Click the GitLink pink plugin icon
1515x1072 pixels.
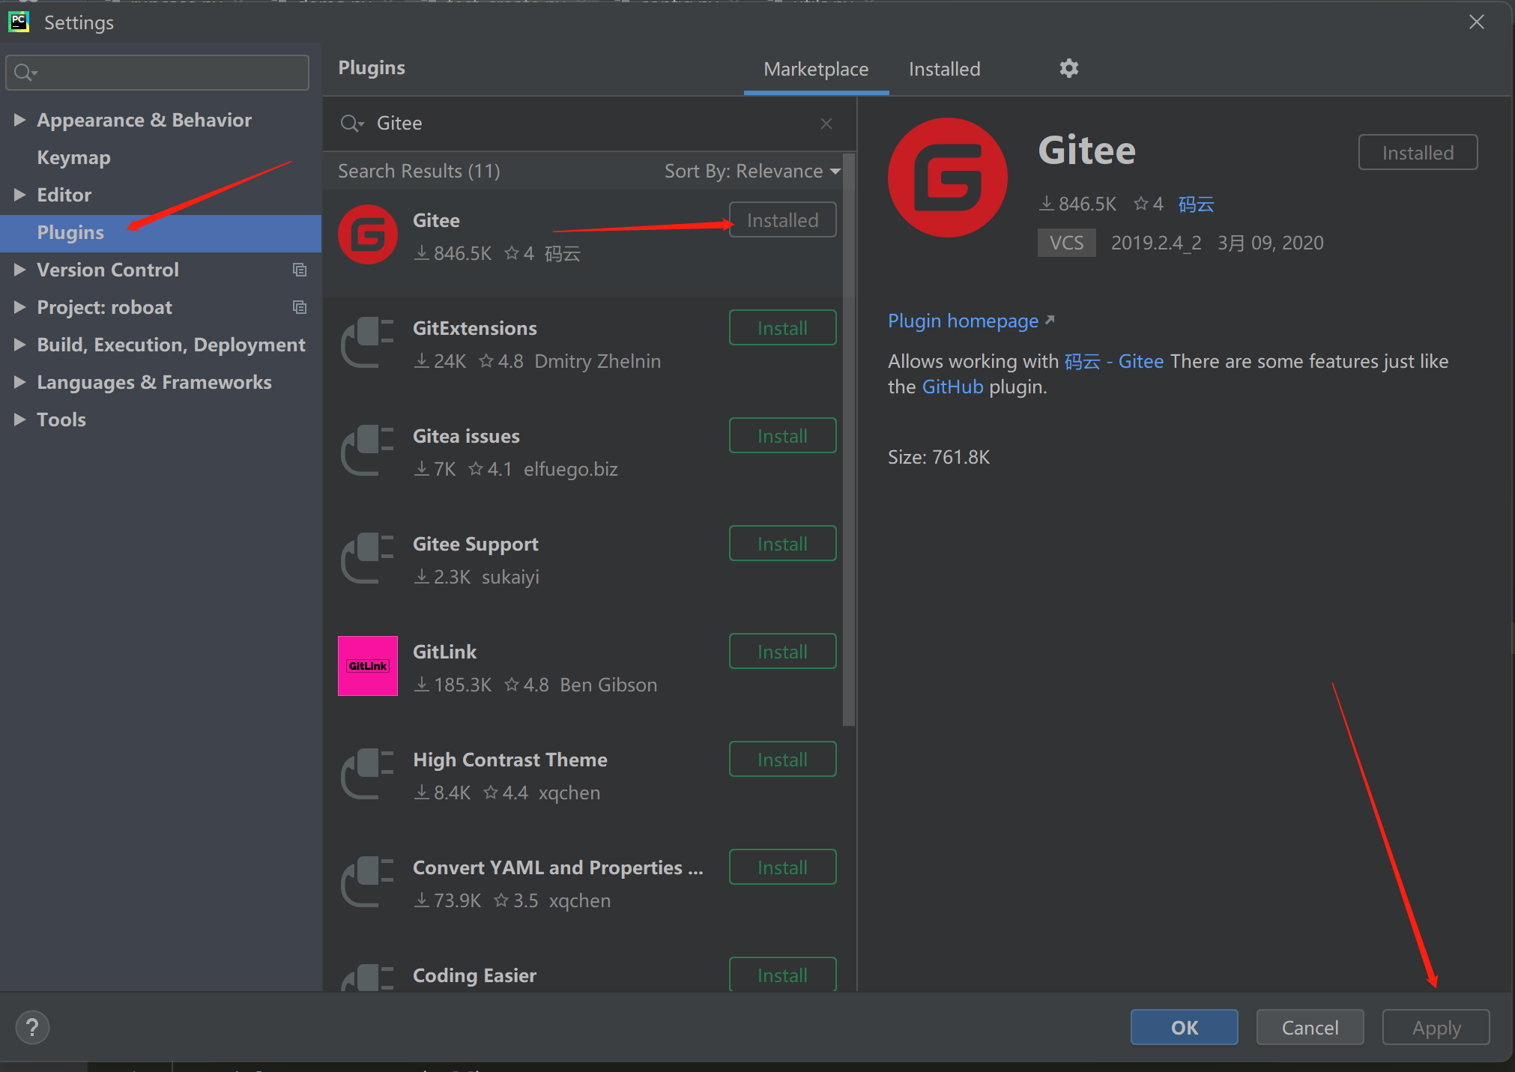pos(367,665)
